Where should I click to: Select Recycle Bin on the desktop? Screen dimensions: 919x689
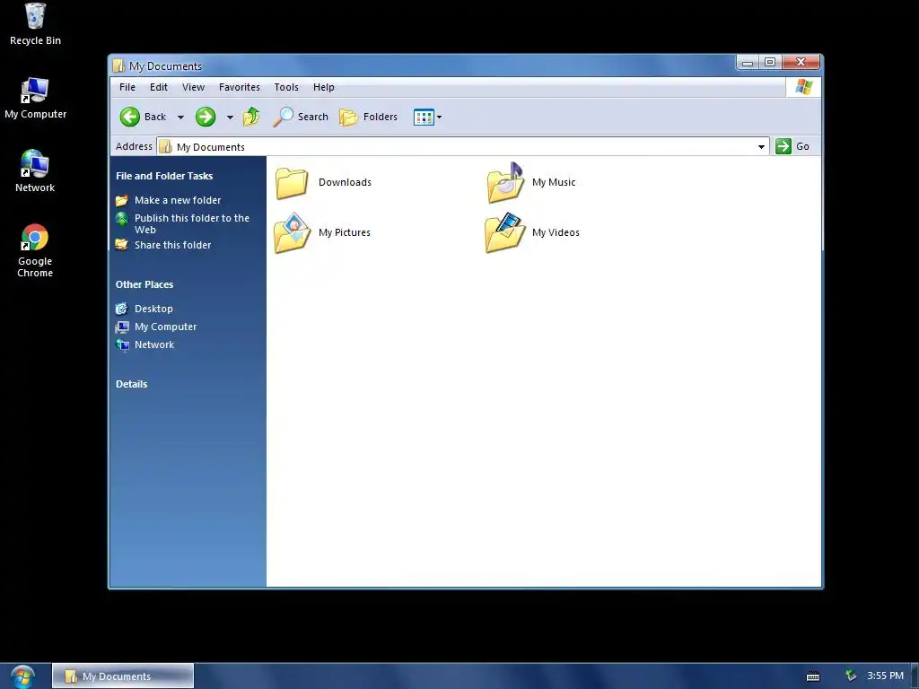point(35,24)
